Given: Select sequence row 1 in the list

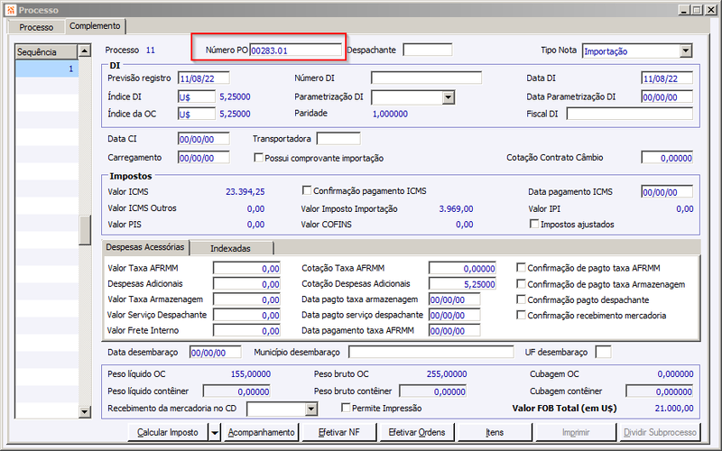Looking at the screenshot, I should point(47,69).
